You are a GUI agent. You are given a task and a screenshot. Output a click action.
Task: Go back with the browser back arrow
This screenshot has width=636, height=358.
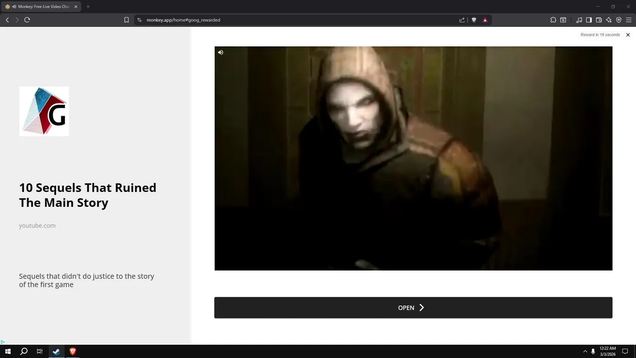[7, 20]
